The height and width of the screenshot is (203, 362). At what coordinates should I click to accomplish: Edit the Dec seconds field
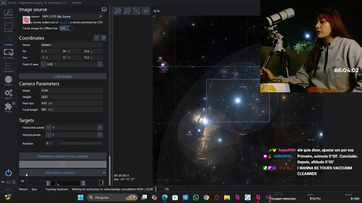(x=93, y=58)
